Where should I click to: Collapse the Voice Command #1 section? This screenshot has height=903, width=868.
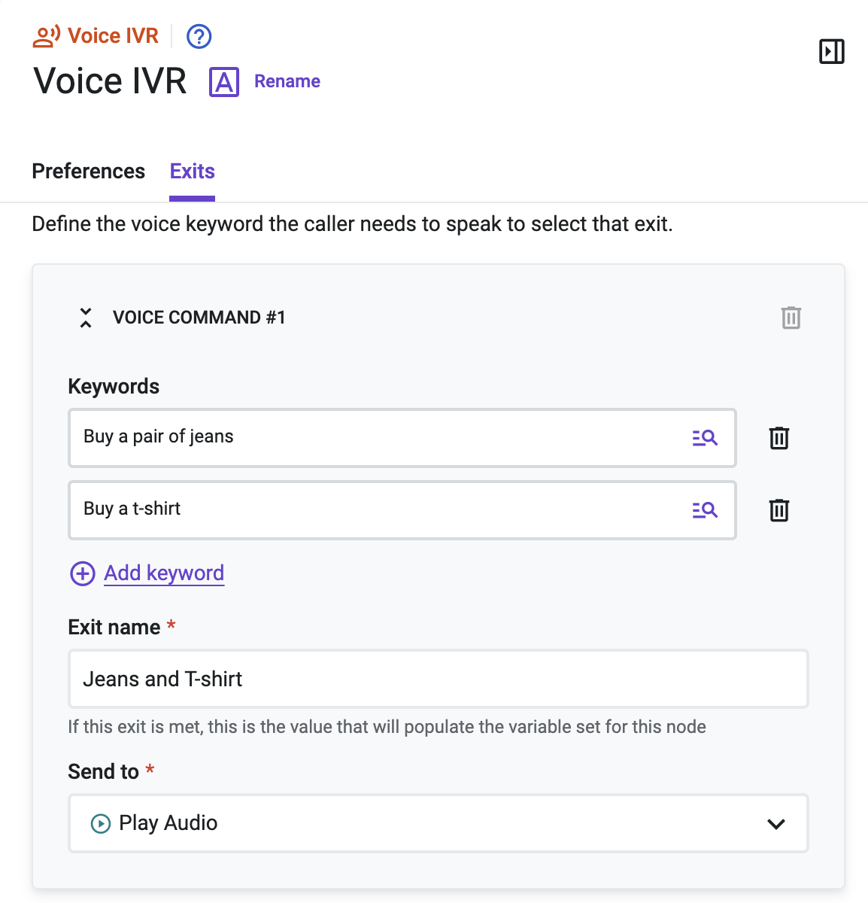86,318
